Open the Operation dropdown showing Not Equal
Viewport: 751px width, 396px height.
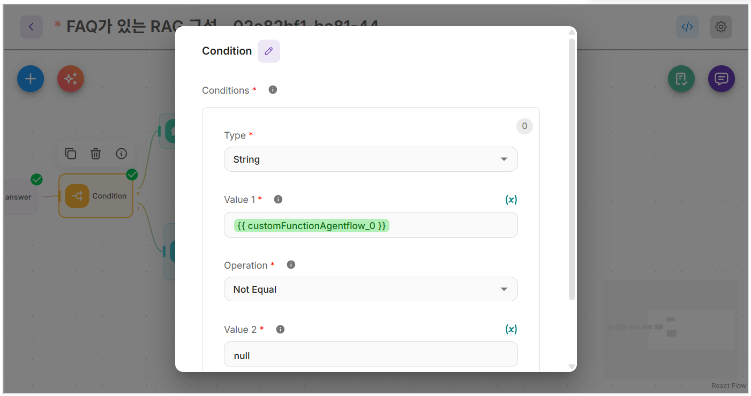[x=371, y=290]
